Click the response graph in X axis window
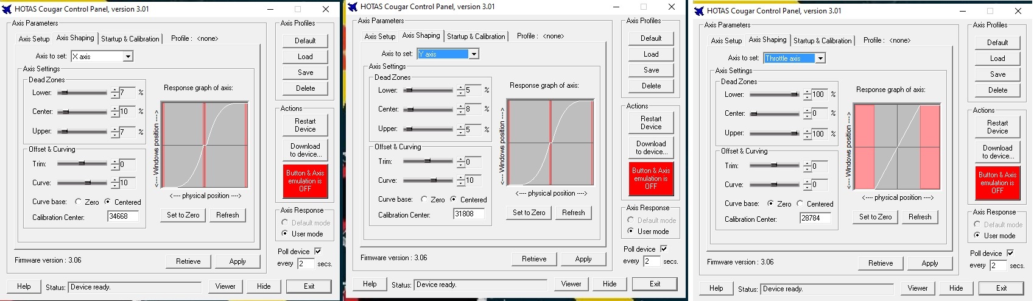 [205, 146]
